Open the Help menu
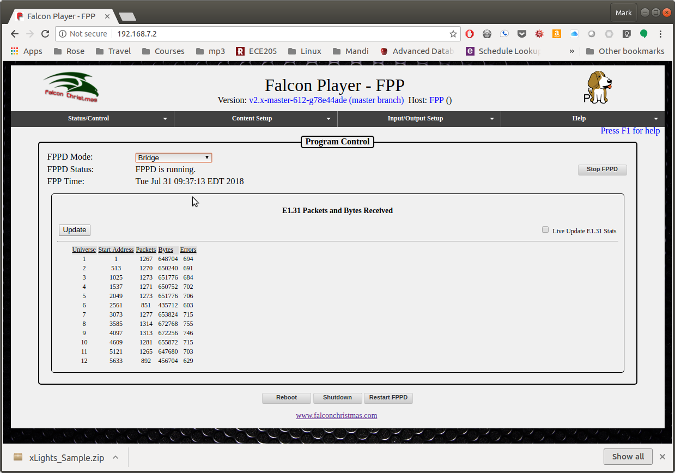The width and height of the screenshot is (675, 473). coord(582,118)
